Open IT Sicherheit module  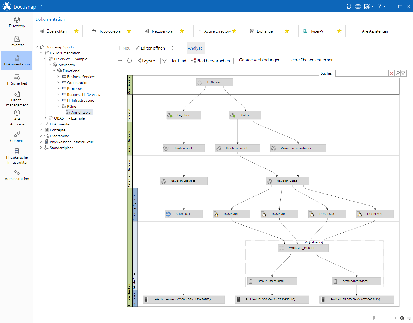click(17, 80)
